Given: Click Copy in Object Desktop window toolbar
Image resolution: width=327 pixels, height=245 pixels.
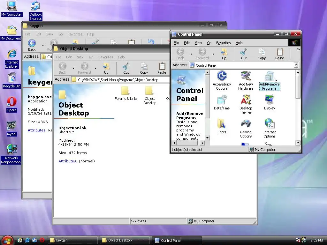Looking at the screenshot, I should [144, 68].
